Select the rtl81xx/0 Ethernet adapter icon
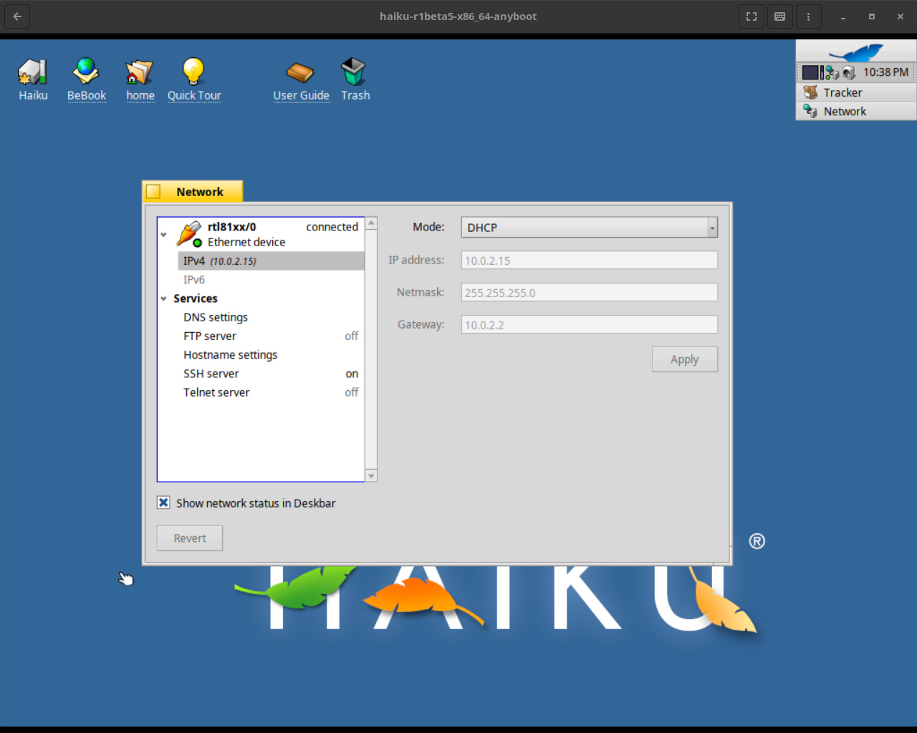The image size is (917, 733). [x=188, y=233]
